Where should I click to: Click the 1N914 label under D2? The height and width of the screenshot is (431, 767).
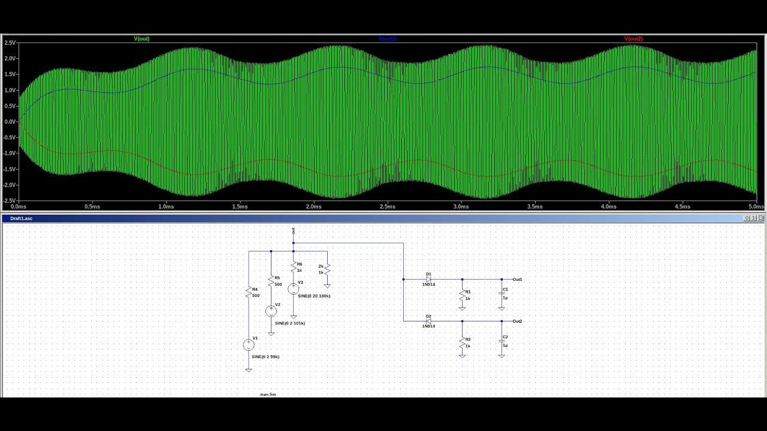(428, 326)
